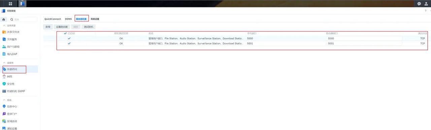This screenshot has width=431, height=130.
Task: Open the DSM main menu grid icon
Action: [x=10, y=4]
